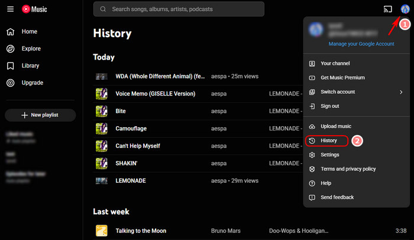Click the Bruno Mars artist name

(226, 231)
